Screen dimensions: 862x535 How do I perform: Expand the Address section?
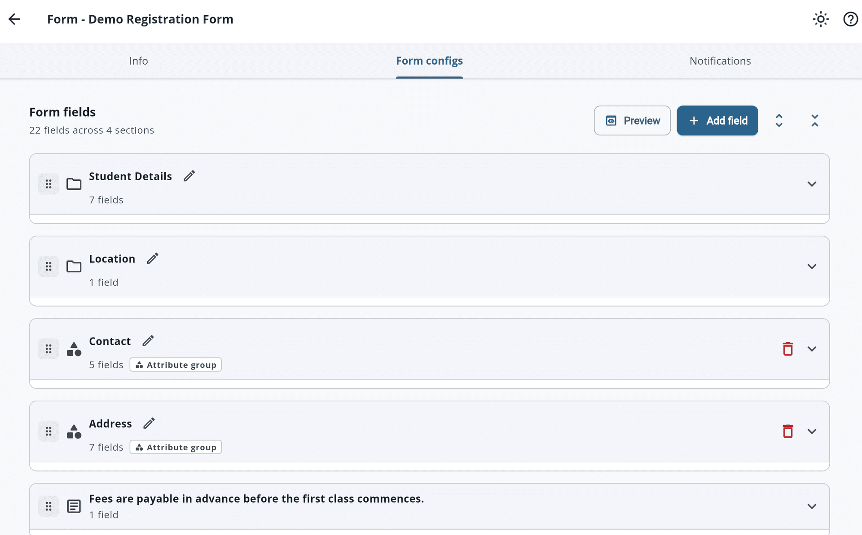point(812,431)
